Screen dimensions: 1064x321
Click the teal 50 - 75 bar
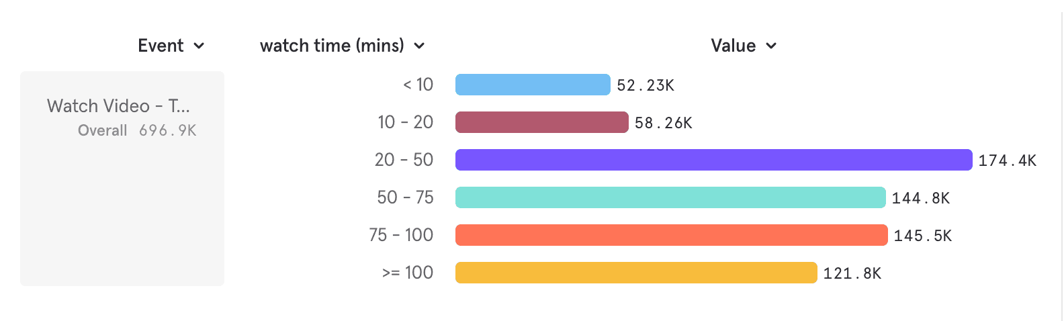670,197
